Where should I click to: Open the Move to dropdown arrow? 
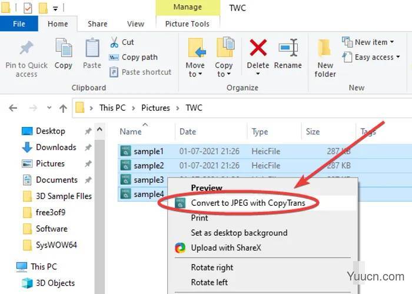click(x=200, y=74)
